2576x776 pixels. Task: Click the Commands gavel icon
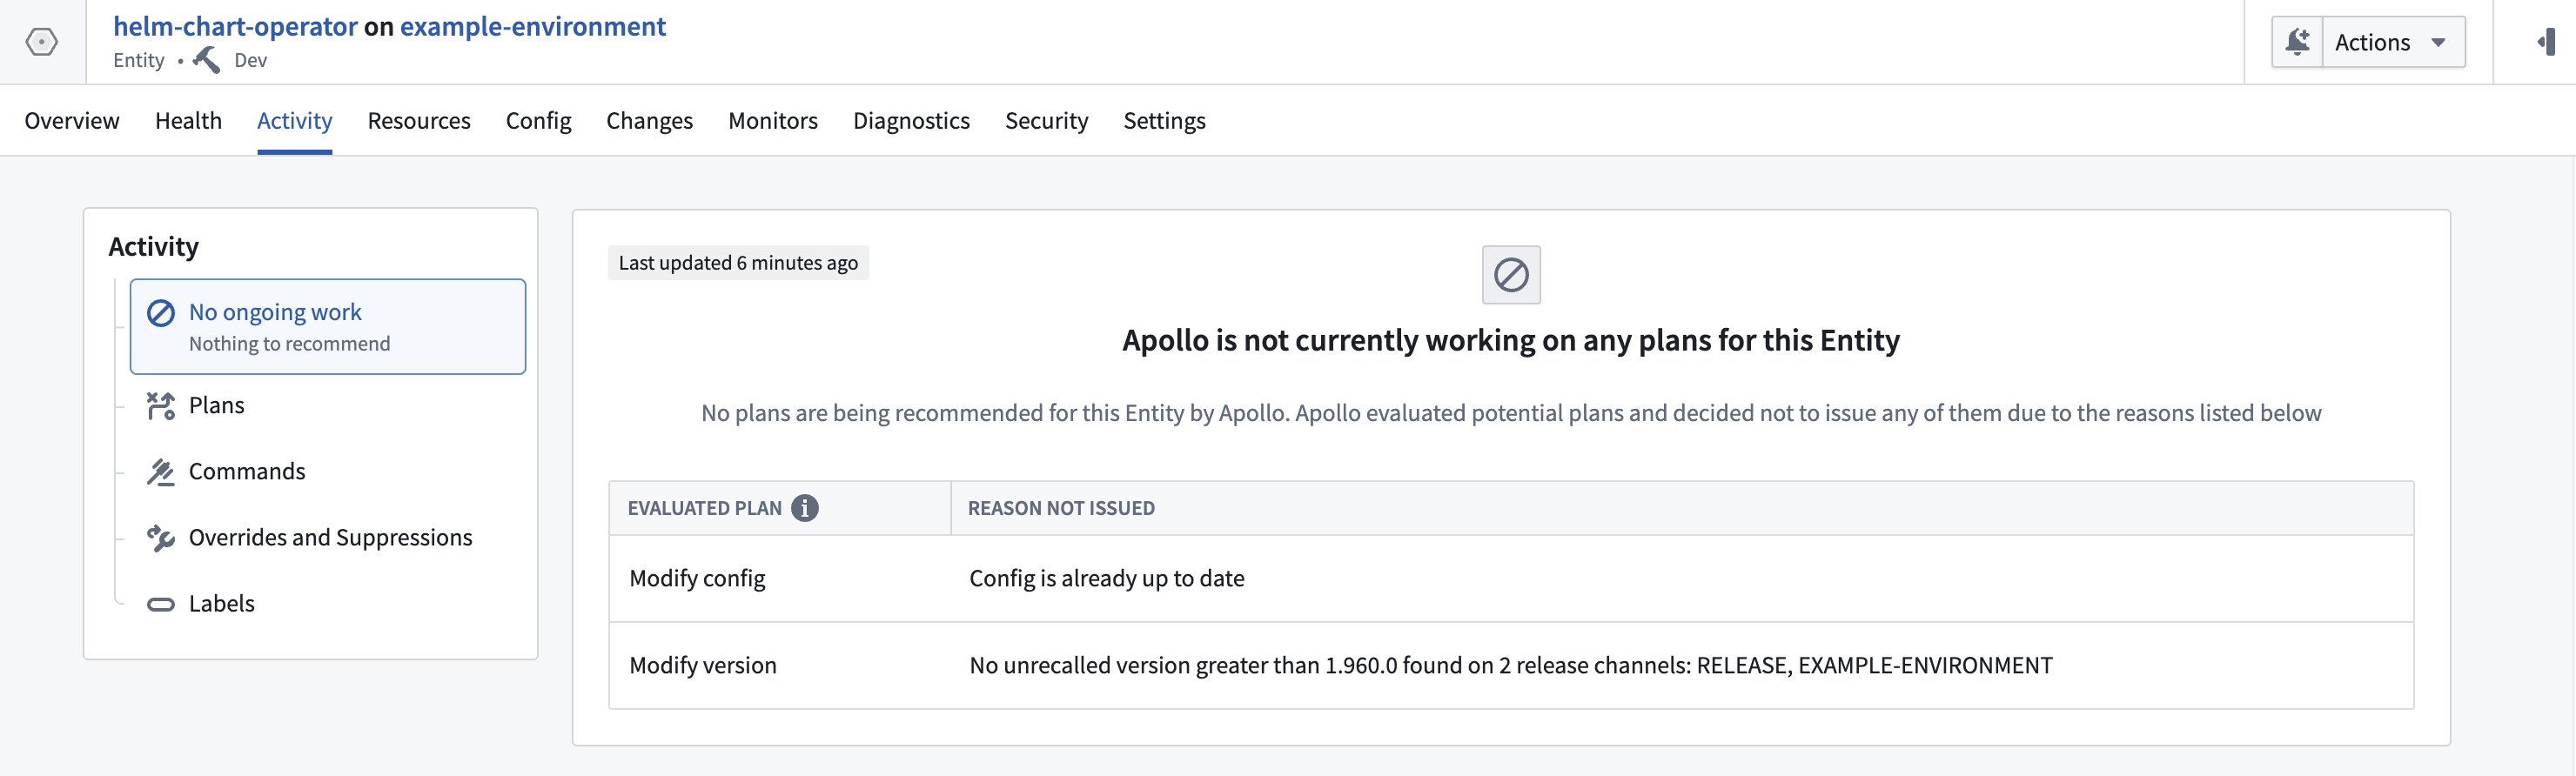coord(160,472)
